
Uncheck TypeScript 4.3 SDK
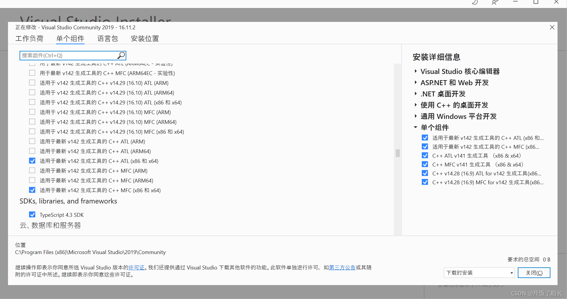coord(32,214)
